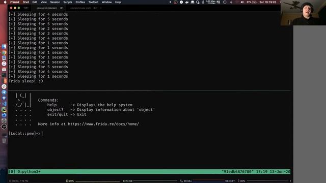The height and width of the screenshot is (183, 326).
Task: Open OBS Studio in the Dock
Action: tap(4, 127)
